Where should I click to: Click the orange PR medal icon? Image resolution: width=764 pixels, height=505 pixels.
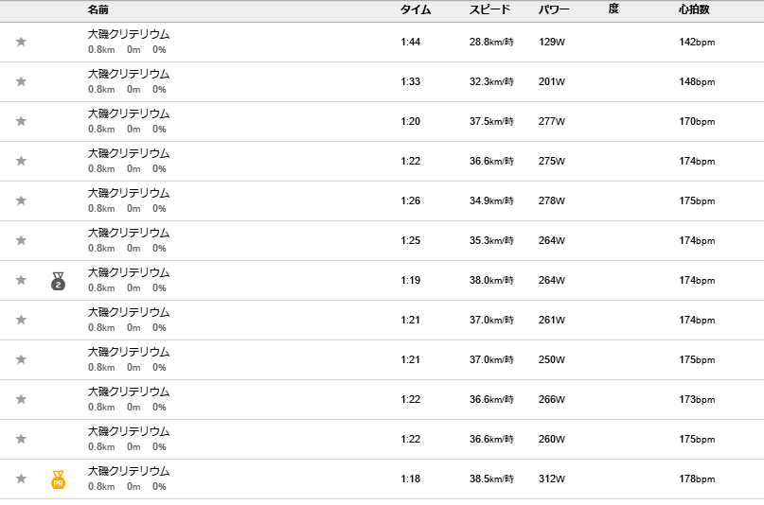pos(58,479)
